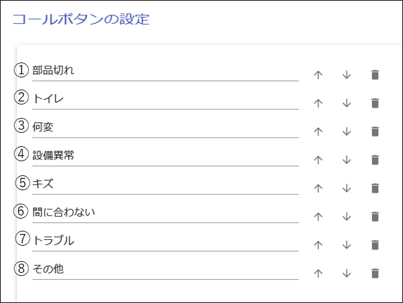
Task: Move 何変 row down
Action: point(346,132)
